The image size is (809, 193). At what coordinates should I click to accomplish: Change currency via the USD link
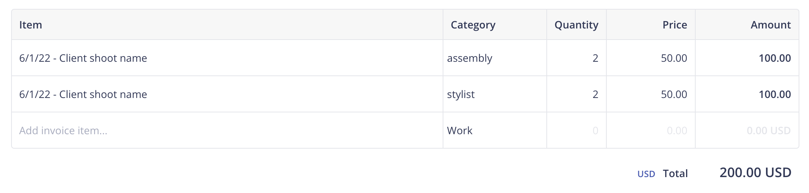646,174
